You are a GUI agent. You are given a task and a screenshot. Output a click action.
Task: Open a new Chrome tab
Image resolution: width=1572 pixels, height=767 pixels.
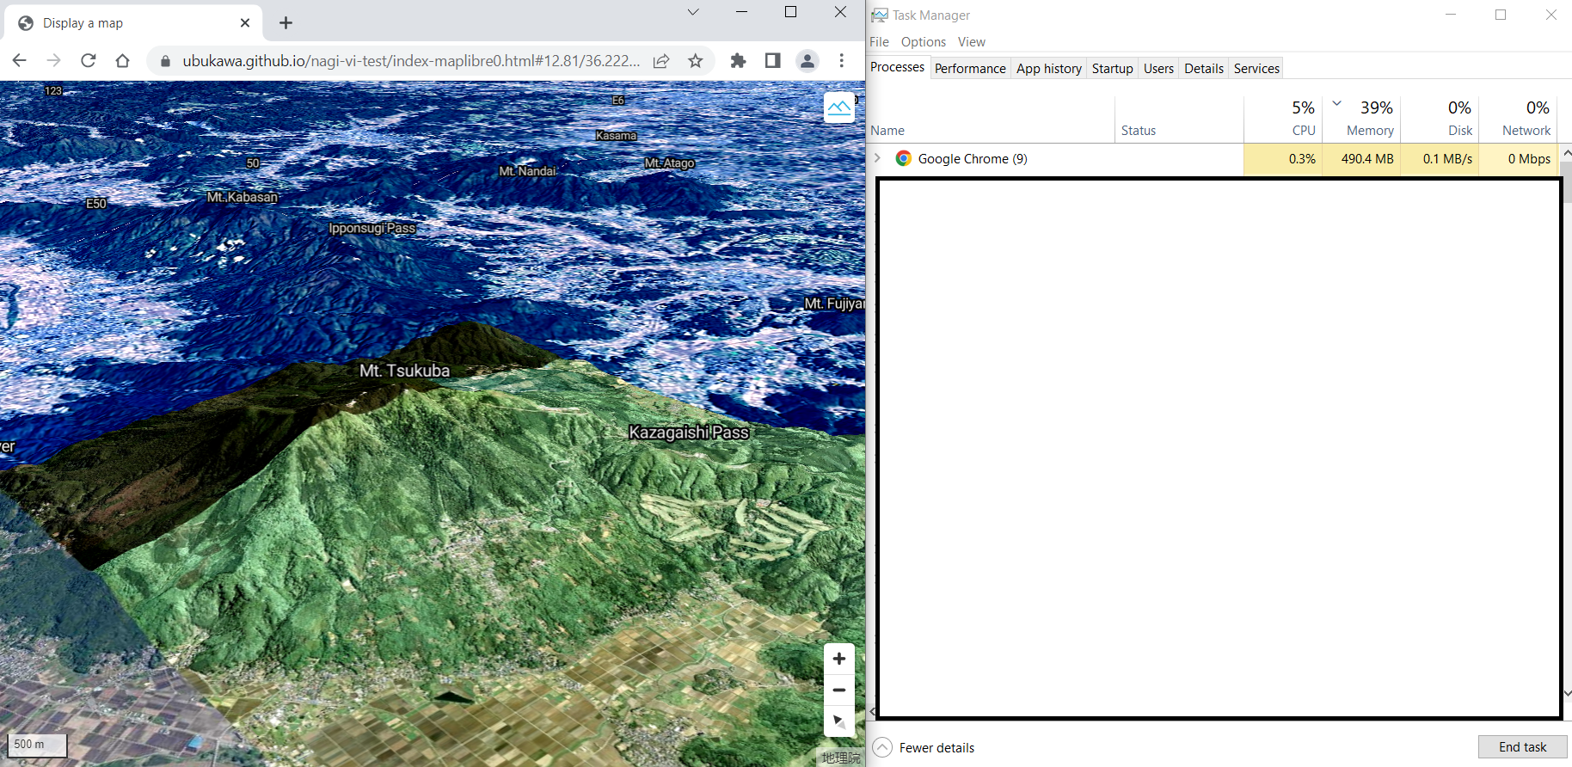(286, 23)
